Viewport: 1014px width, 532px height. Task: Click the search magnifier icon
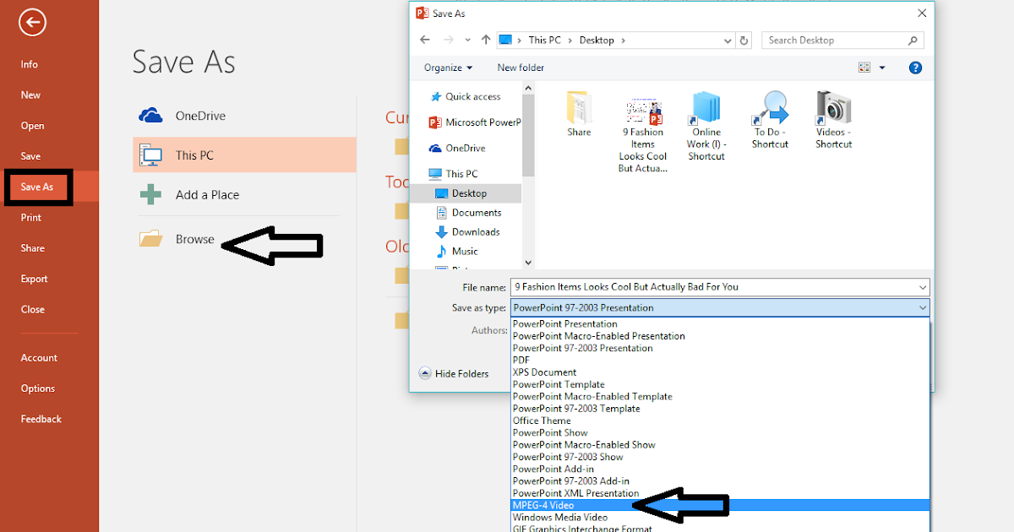click(913, 40)
